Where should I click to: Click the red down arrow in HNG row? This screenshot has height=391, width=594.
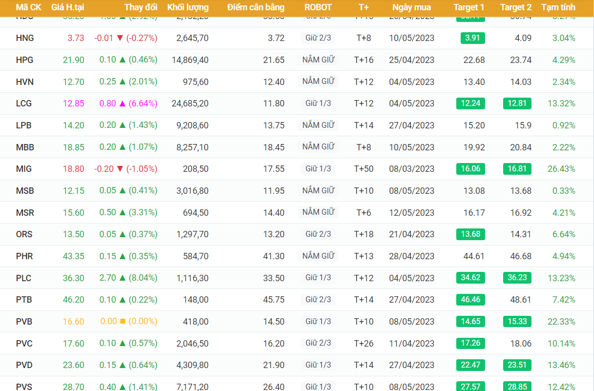[x=120, y=38]
